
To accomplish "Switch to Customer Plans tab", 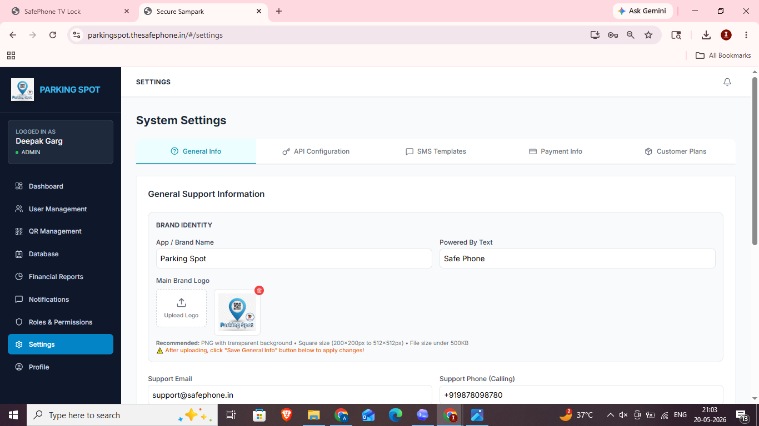I will [676, 151].
